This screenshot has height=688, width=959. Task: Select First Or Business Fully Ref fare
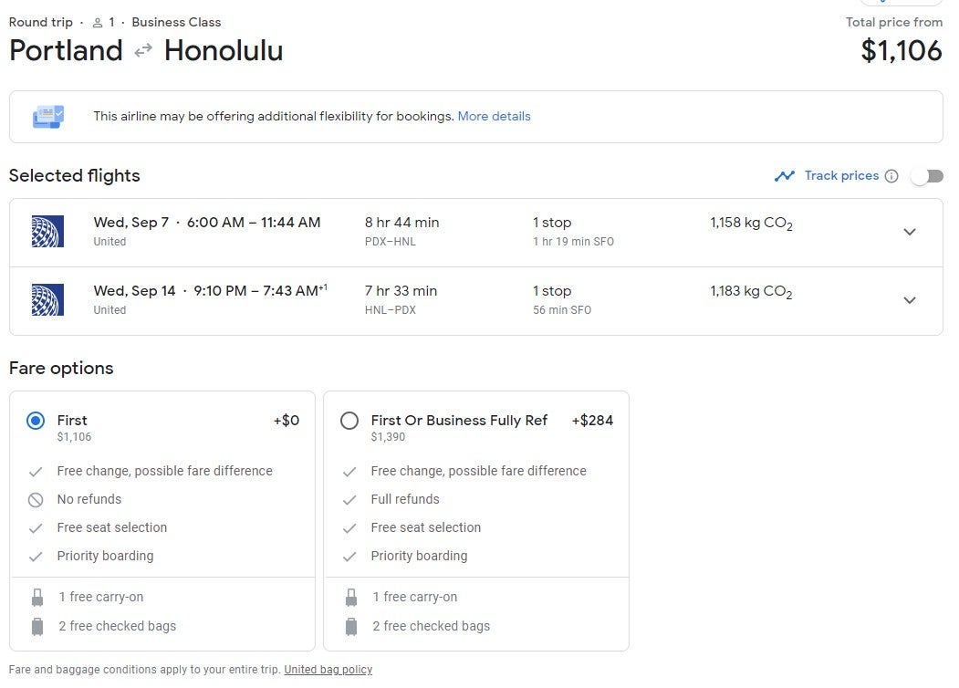click(349, 421)
